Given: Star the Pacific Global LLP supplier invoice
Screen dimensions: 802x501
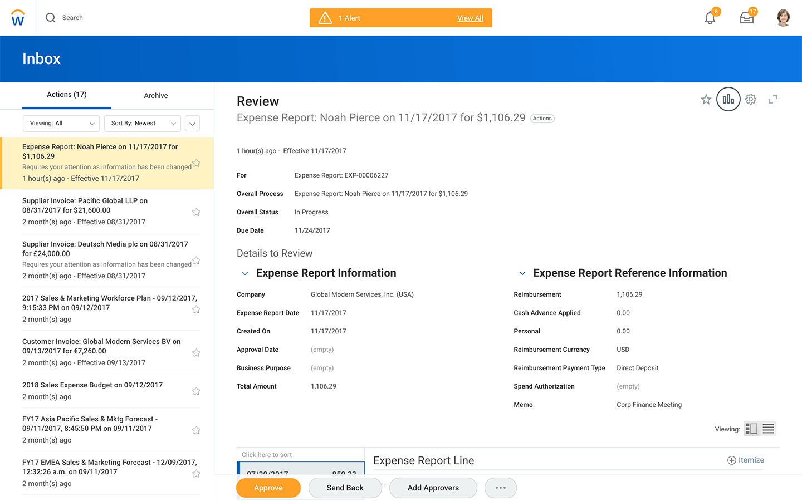Looking at the screenshot, I should coord(196,212).
